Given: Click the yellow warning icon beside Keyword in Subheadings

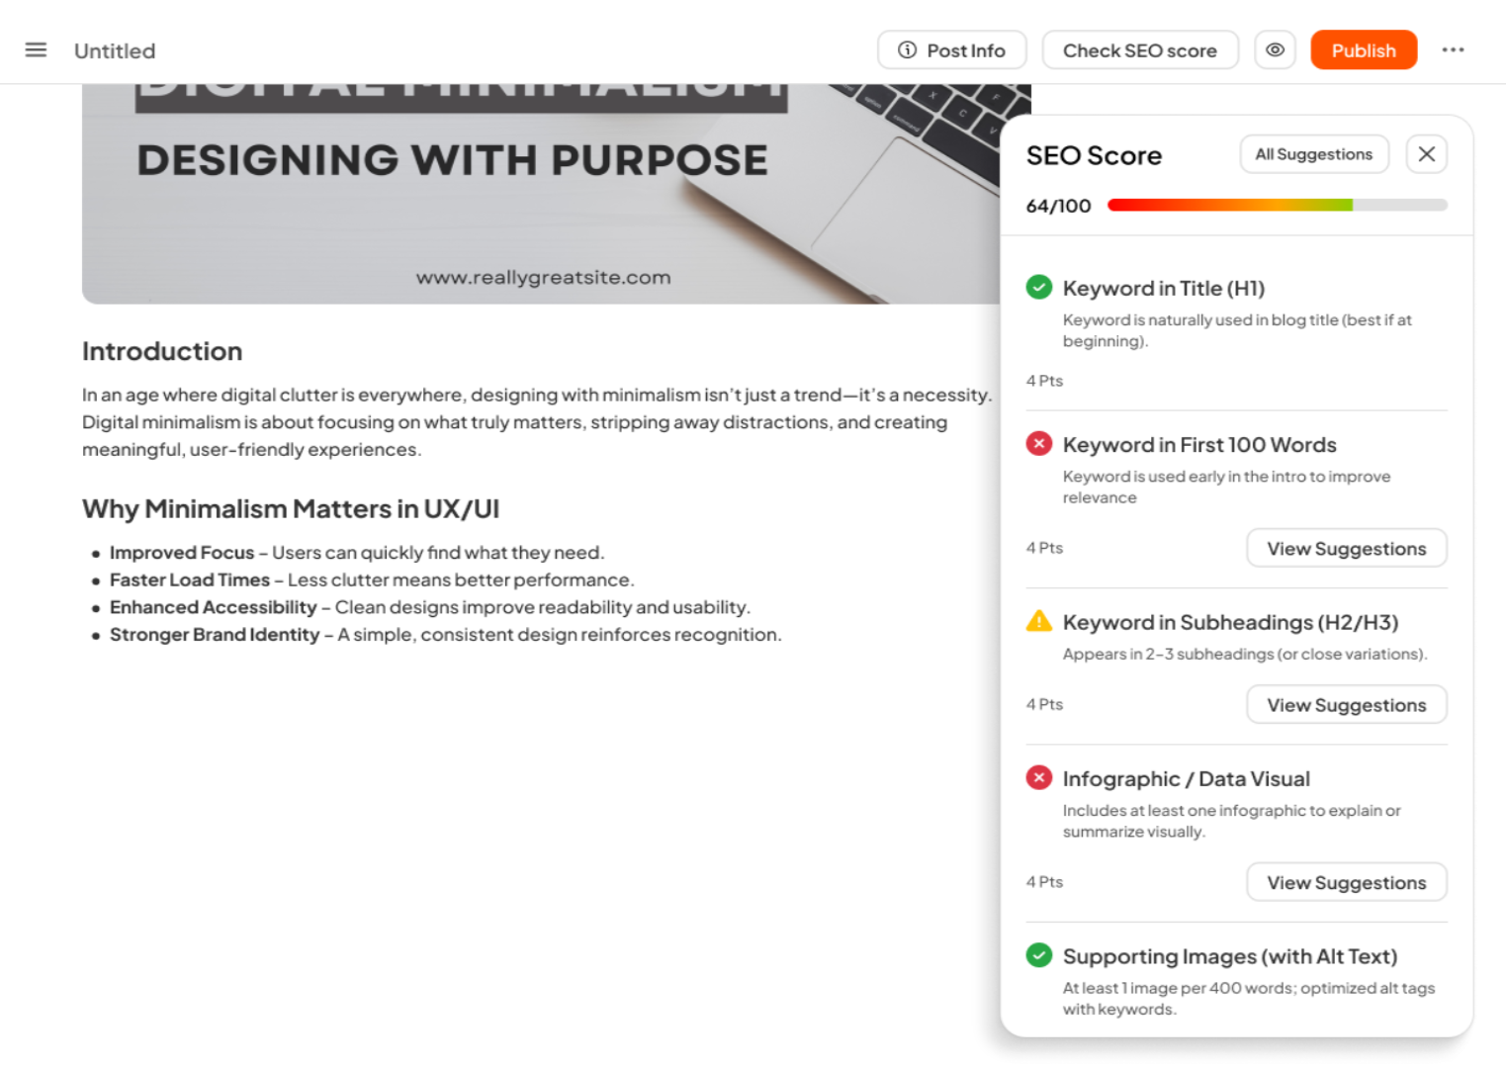Looking at the screenshot, I should click(1038, 622).
